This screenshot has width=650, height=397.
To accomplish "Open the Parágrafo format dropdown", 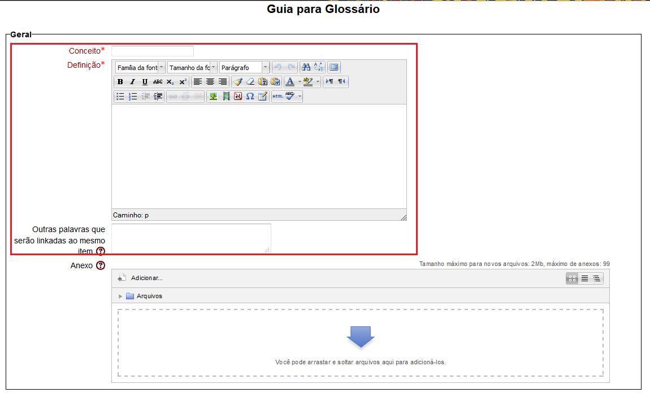I will click(x=244, y=67).
